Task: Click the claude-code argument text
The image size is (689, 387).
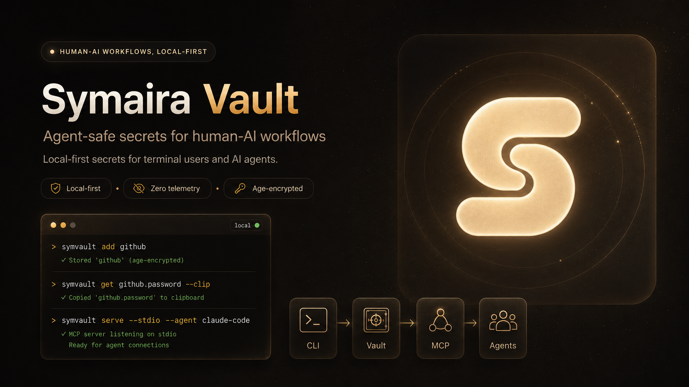Action: point(226,320)
